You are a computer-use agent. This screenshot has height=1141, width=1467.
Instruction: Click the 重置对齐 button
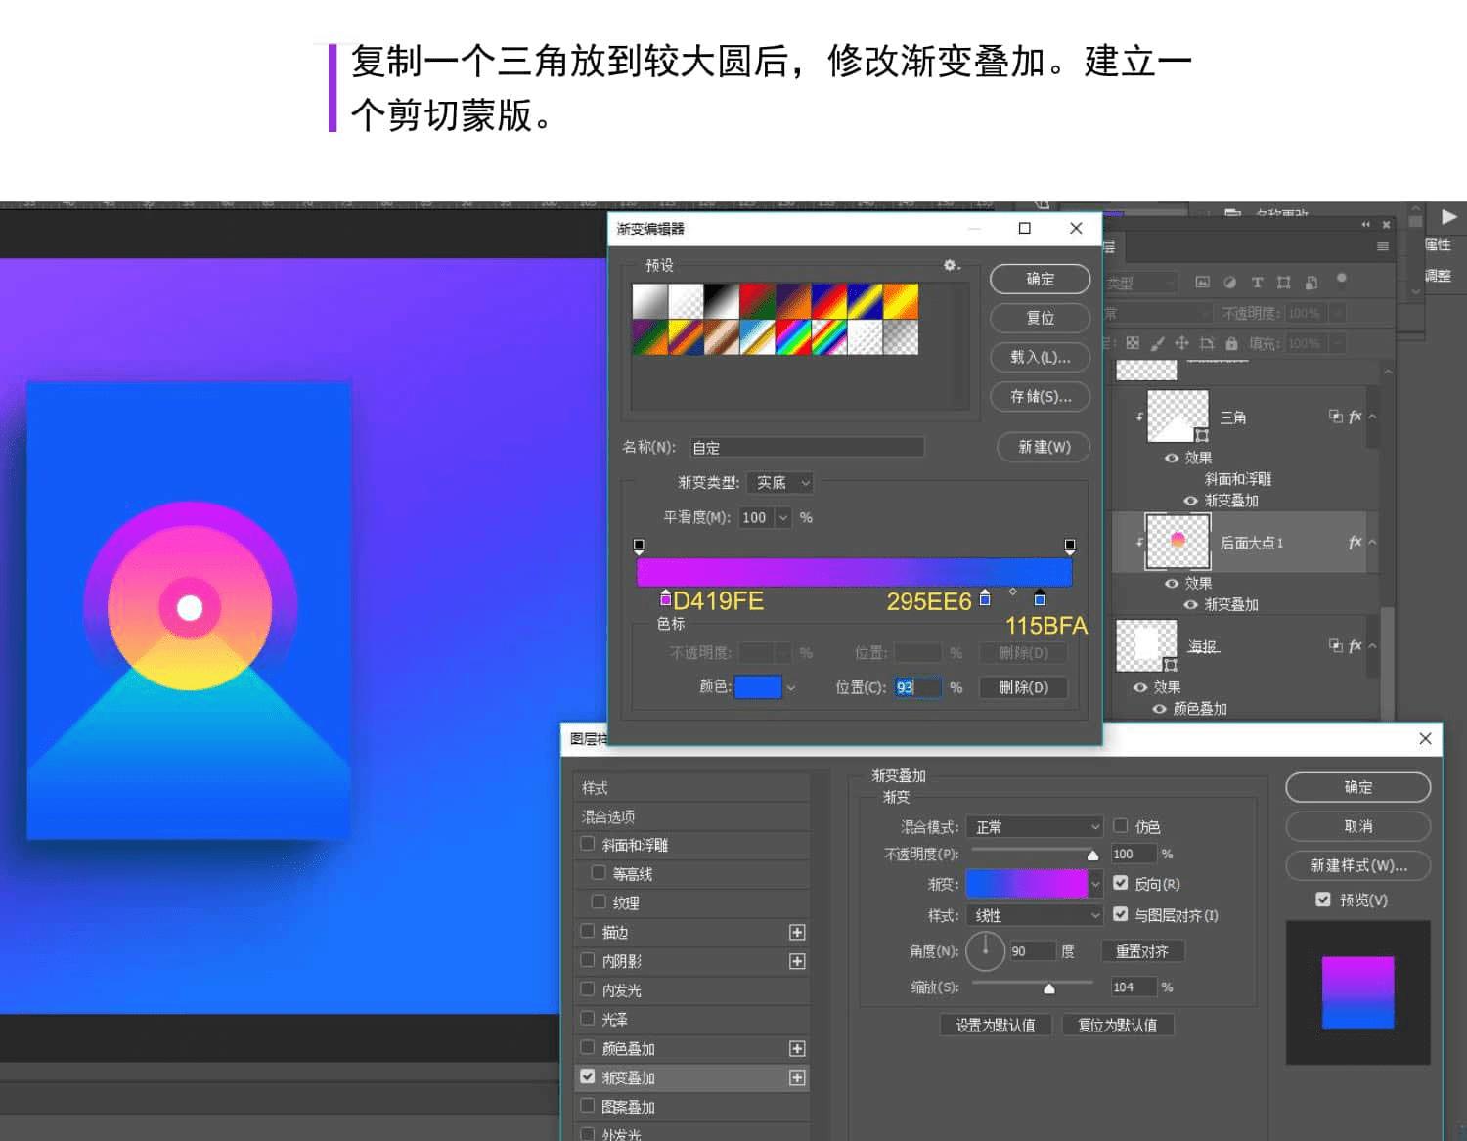1141,951
